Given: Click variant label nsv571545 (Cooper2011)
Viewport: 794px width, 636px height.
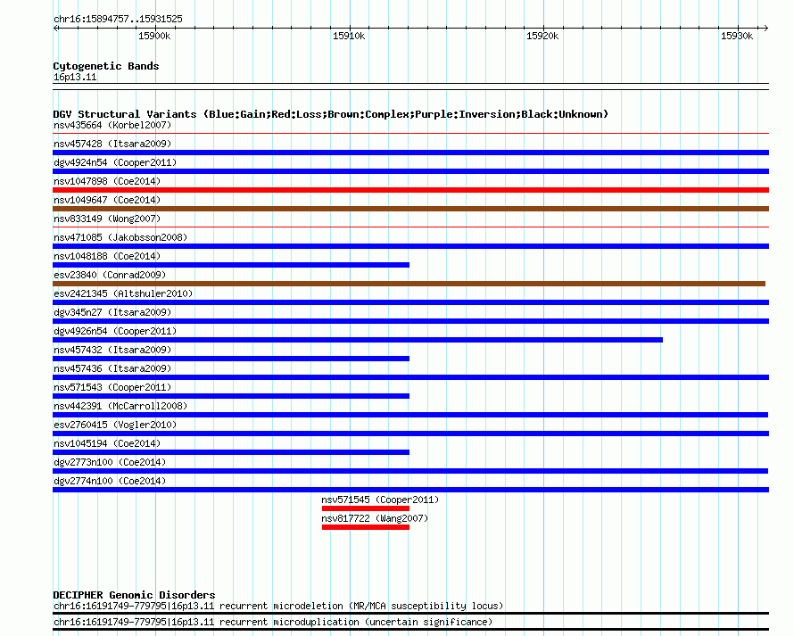Looking at the screenshot, I should coord(380,500).
